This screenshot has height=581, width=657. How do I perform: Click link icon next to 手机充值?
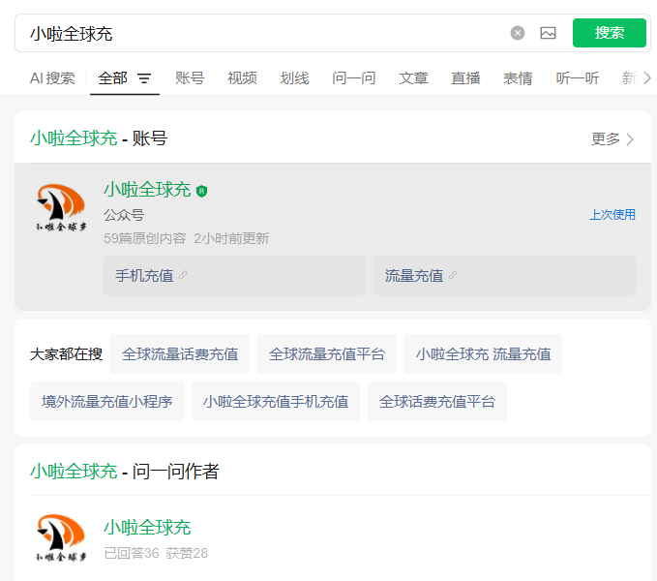tap(183, 275)
